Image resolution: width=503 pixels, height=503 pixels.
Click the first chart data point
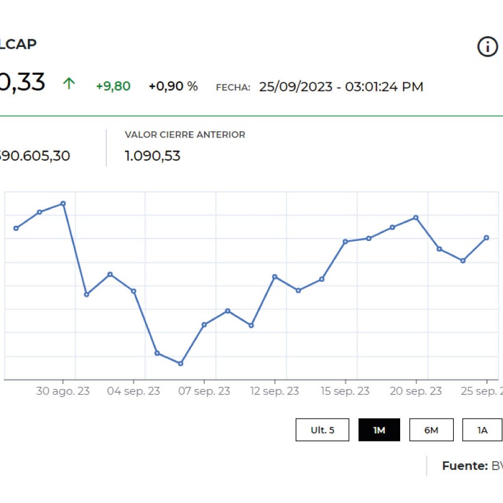click(x=16, y=228)
